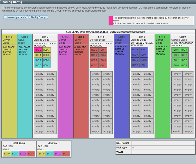Click the NAC name value field
The width and height of the screenshot is (196, 164).
tap(163, 143)
